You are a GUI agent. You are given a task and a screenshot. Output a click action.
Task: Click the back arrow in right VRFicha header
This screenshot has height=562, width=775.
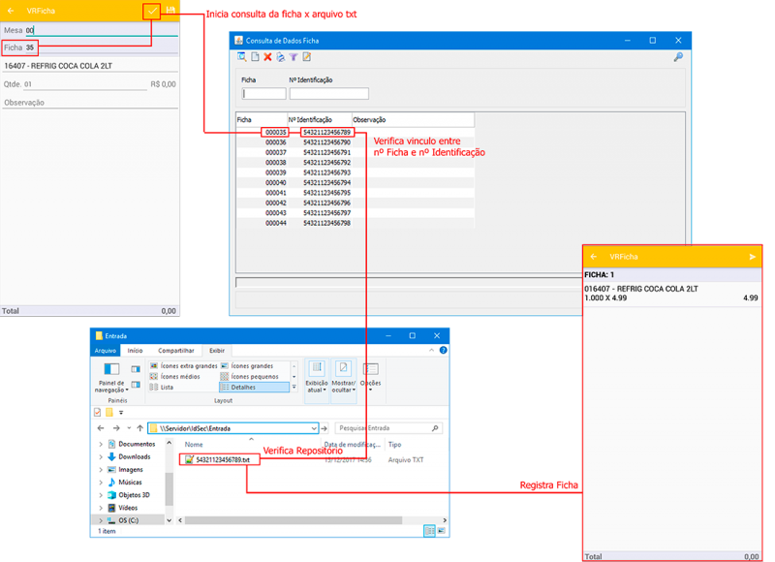coord(594,257)
